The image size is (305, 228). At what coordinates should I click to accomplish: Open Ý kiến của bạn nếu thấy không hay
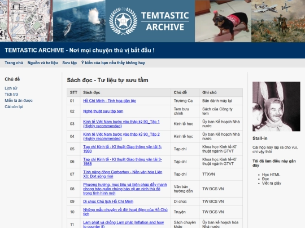[x=113, y=63]
